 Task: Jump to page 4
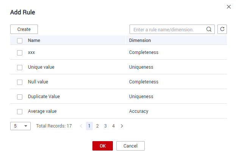click(113, 126)
